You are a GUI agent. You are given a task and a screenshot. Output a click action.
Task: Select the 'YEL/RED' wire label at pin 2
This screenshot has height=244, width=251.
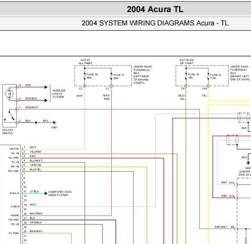35,152
